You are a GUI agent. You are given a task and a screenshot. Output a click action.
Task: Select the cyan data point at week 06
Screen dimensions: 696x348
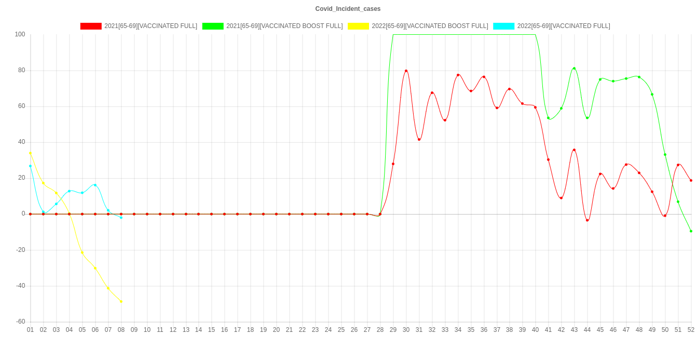(x=95, y=185)
